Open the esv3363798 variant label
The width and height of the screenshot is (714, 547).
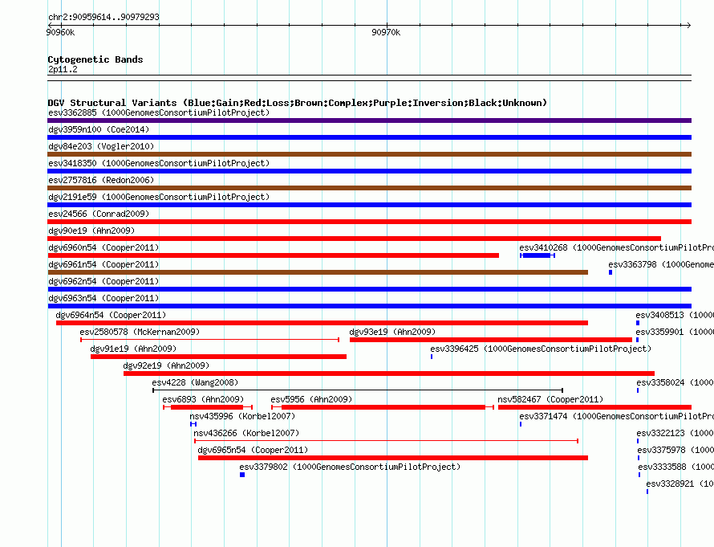(661, 264)
